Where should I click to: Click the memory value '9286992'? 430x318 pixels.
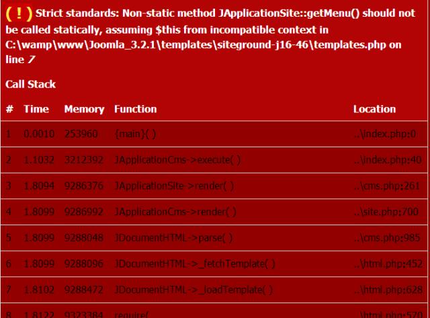pos(84,212)
